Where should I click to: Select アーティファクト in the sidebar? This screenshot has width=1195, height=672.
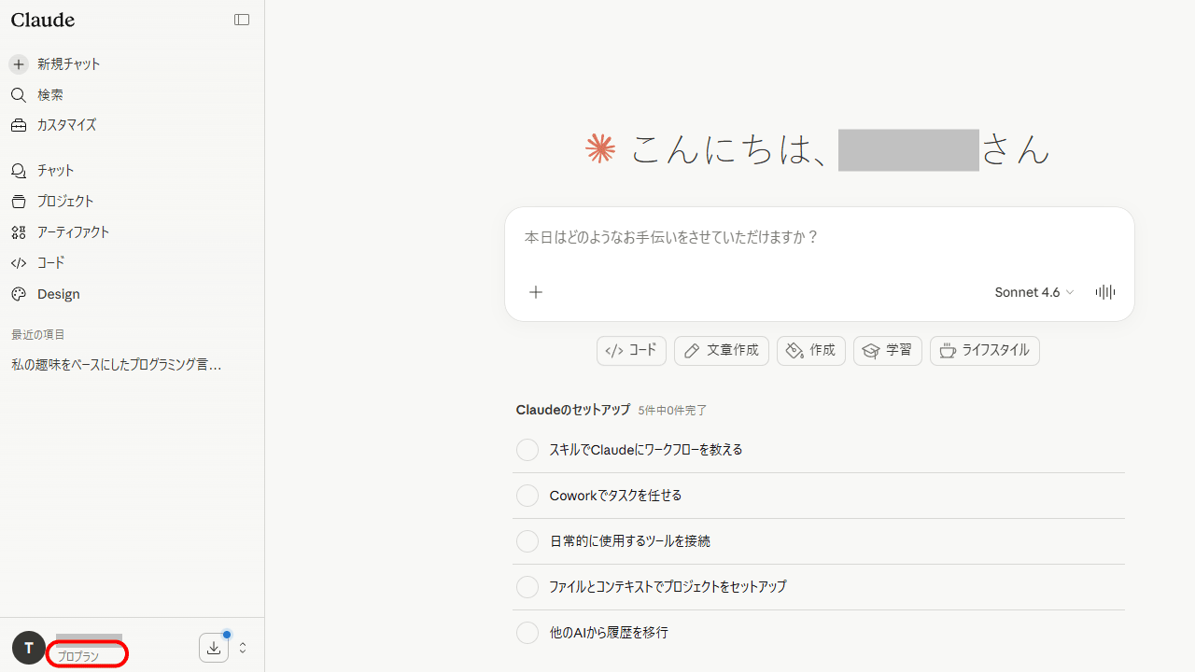click(73, 231)
